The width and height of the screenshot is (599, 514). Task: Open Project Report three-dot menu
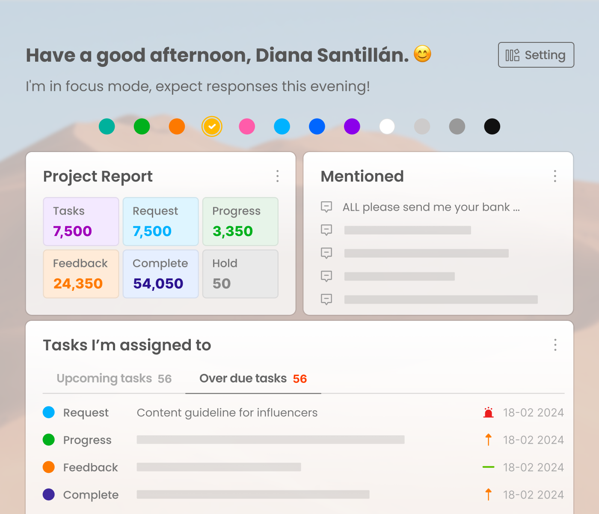[278, 176]
